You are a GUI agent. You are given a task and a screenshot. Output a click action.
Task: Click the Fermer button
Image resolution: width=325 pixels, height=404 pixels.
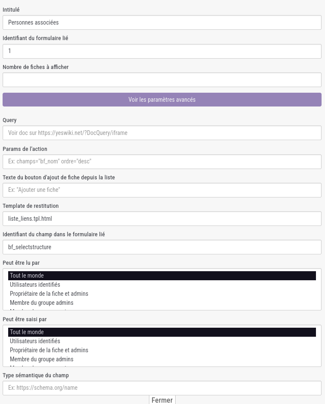(162, 400)
